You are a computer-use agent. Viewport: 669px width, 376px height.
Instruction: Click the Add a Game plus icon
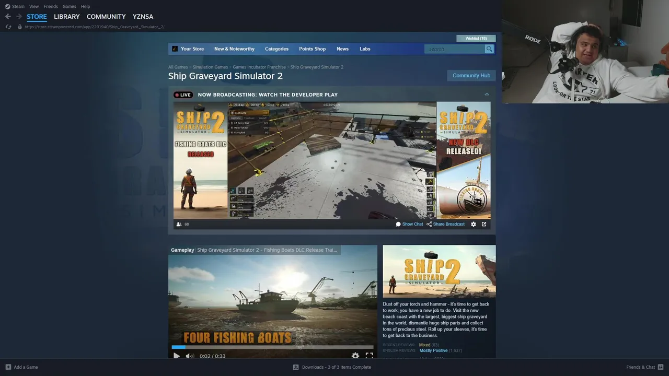tap(8, 367)
